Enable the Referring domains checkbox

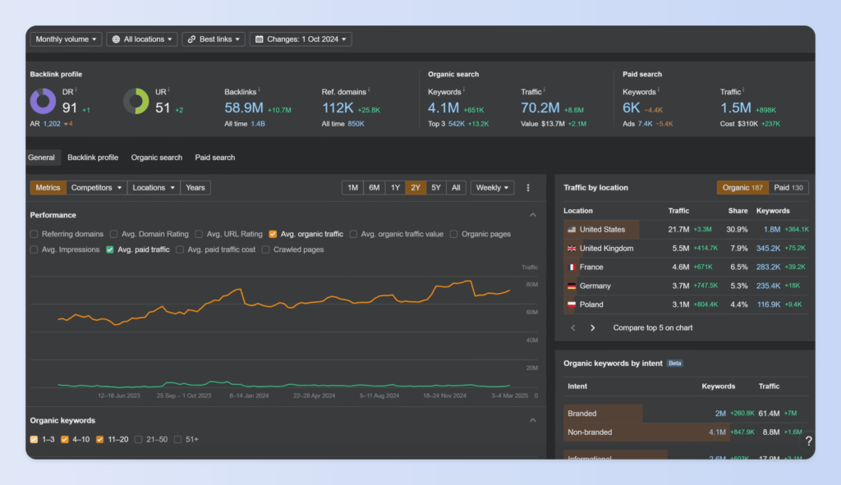[x=34, y=234]
